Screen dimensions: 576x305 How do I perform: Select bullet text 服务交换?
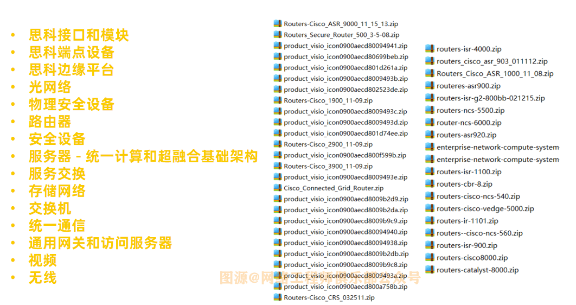57,174
